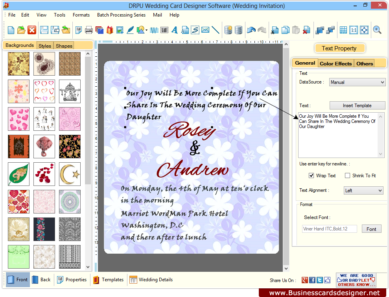Click the Google Plus share icon
Screen dimensions: 389x297
click(x=305, y=280)
